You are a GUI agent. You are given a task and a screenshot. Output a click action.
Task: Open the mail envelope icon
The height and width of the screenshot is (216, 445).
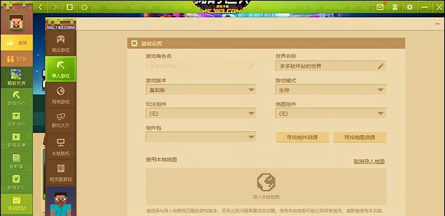380,7
